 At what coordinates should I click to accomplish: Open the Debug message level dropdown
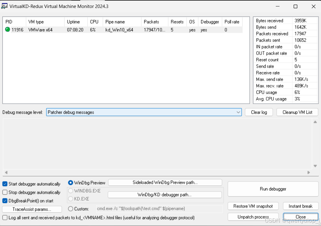144,112
